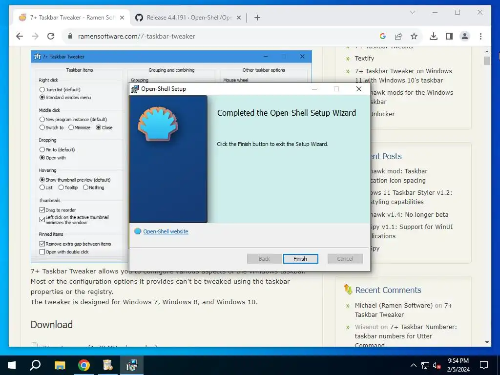Open Chrome downloads

[434, 36]
